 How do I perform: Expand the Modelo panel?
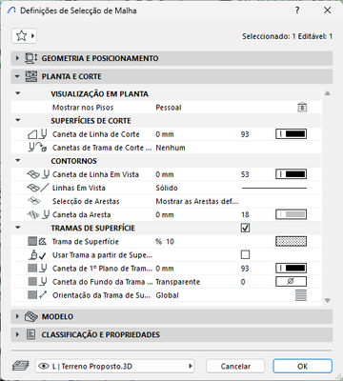pos(17,316)
